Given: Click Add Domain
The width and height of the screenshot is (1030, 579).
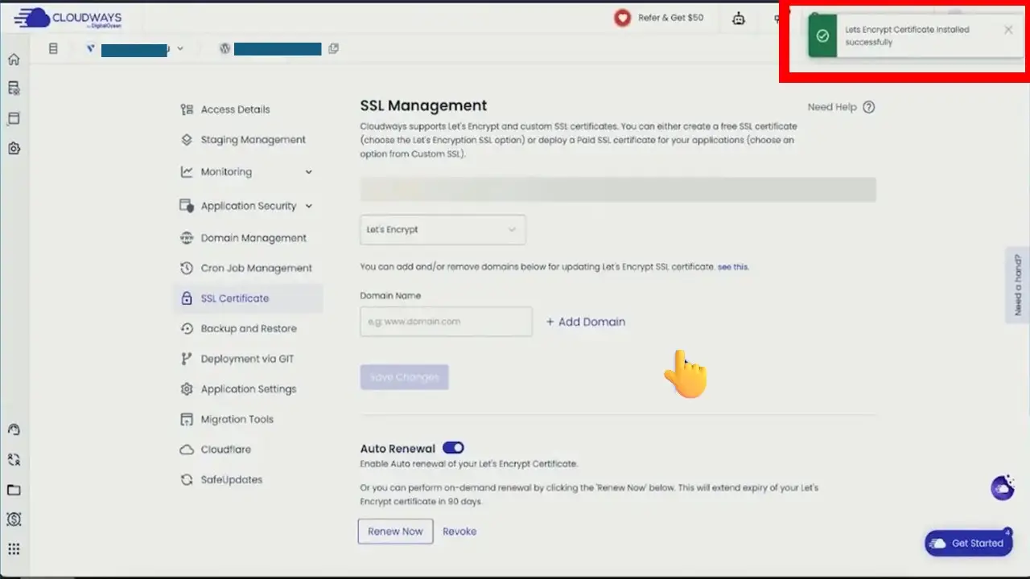Looking at the screenshot, I should pyautogui.click(x=585, y=322).
